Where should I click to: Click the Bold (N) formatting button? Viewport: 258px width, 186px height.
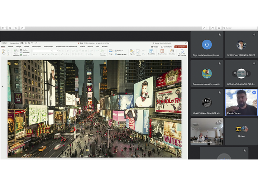(34, 54)
